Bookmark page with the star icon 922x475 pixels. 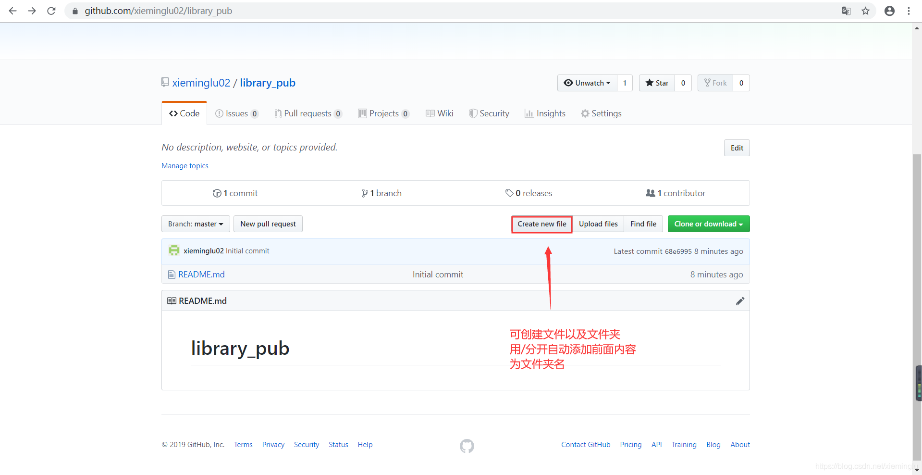coord(866,11)
